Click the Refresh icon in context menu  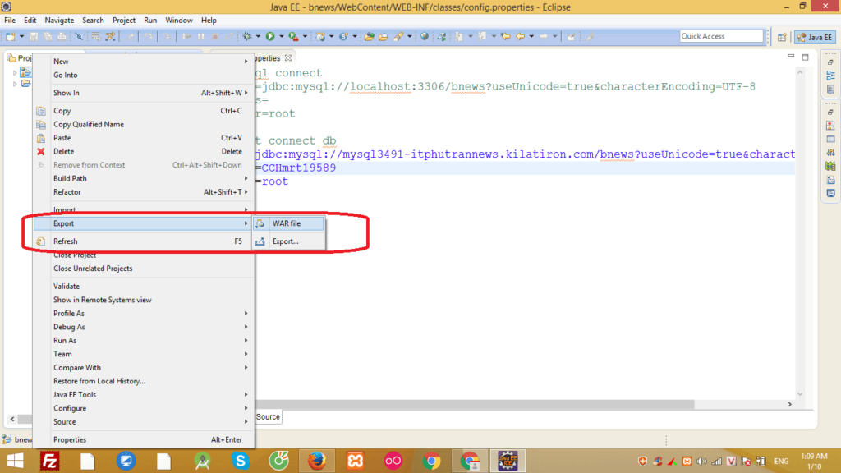(41, 241)
